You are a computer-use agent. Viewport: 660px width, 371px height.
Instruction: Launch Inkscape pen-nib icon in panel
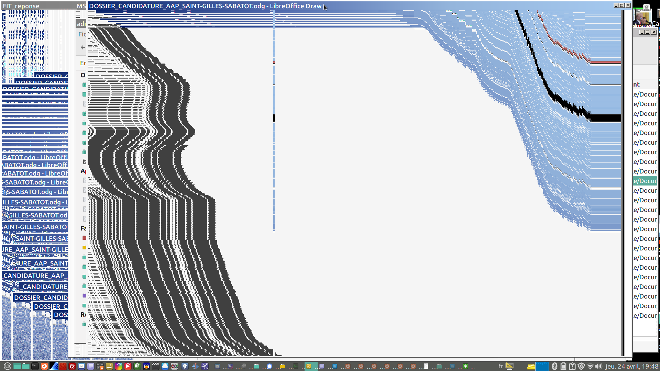pyautogui.click(x=185, y=366)
